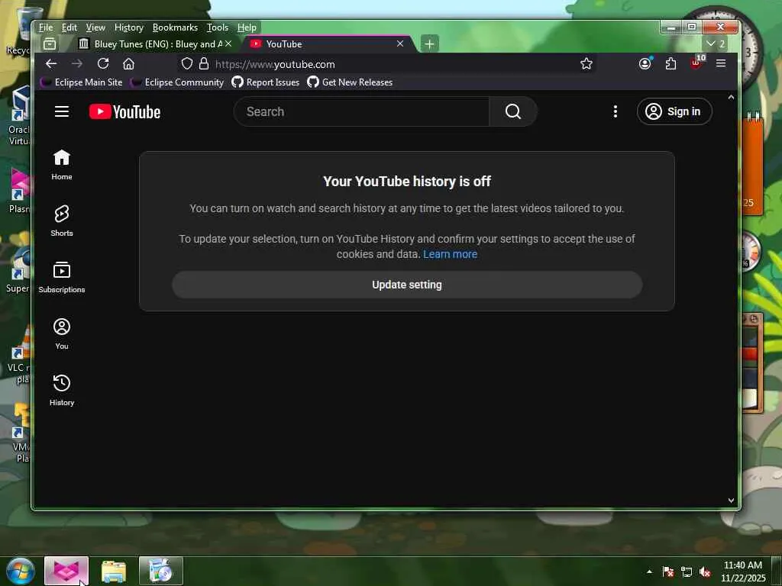Open Eclipse Main Site bookmark

[x=81, y=82]
